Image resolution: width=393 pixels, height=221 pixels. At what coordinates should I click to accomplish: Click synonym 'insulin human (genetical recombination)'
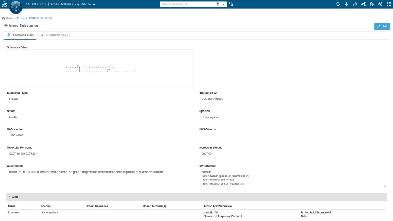[225, 176]
